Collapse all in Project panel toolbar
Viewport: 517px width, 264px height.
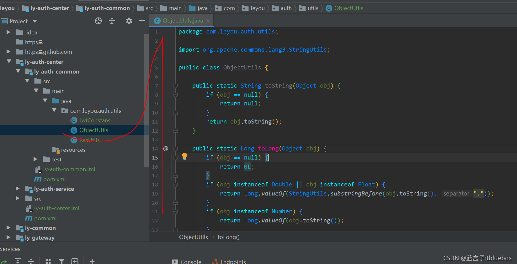point(112,21)
